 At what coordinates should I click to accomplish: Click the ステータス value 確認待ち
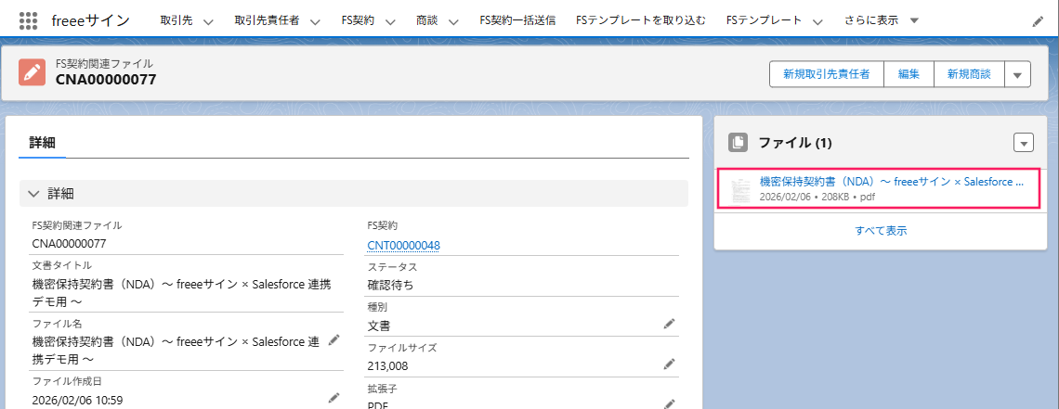pyautogui.click(x=390, y=285)
